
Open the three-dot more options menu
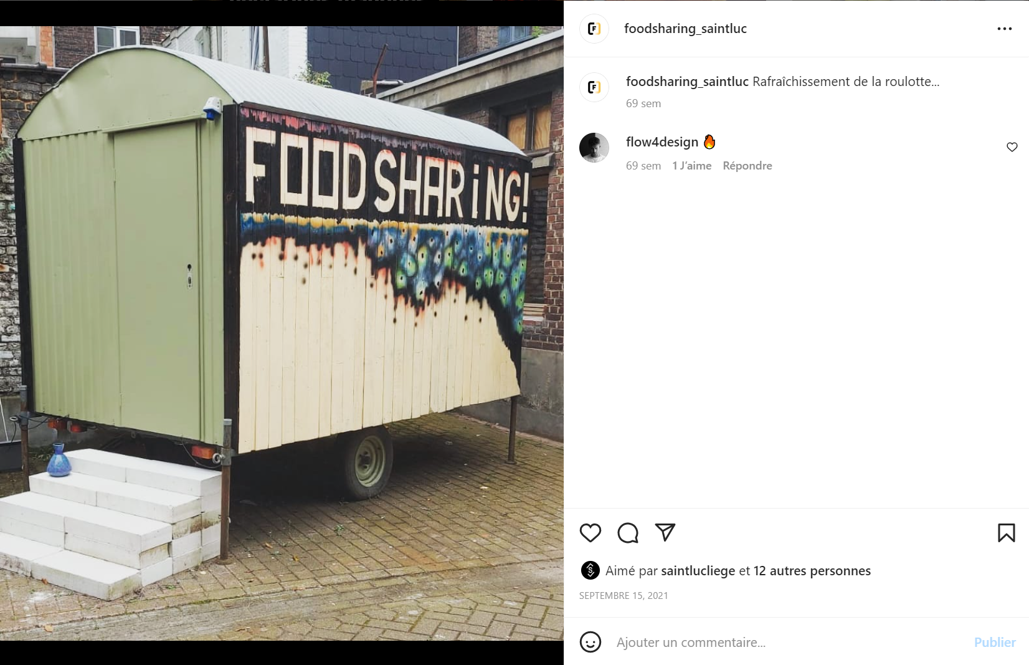click(x=1004, y=29)
